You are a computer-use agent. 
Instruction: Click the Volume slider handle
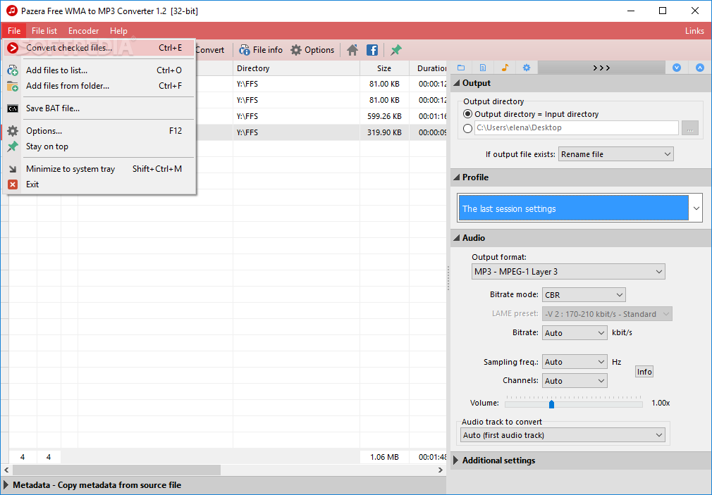551,403
